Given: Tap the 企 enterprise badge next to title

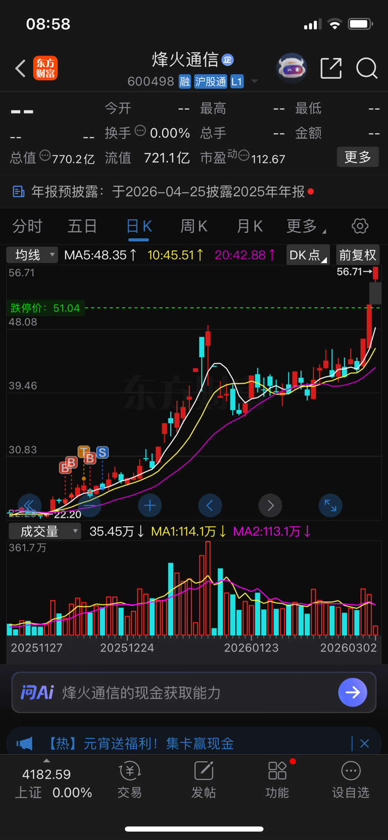Looking at the screenshot, I should coord(228,60).
